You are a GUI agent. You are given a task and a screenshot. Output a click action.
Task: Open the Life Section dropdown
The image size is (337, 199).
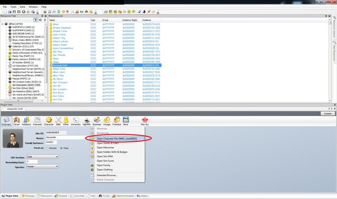(42, 157)
